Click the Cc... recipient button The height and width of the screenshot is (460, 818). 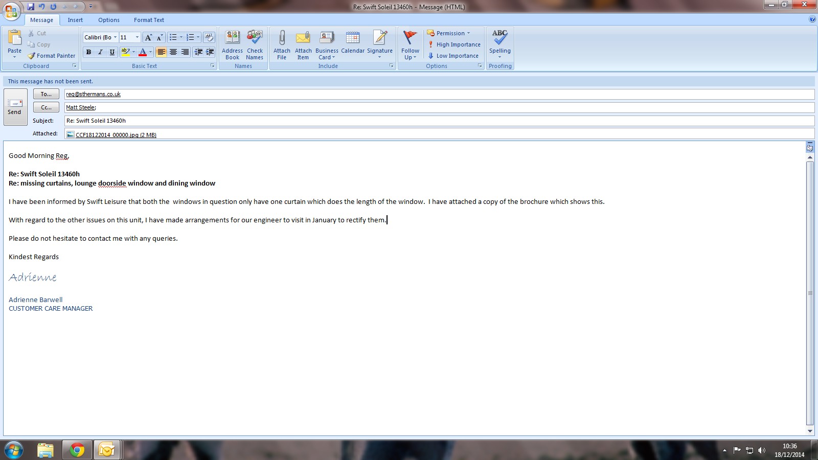46,107
